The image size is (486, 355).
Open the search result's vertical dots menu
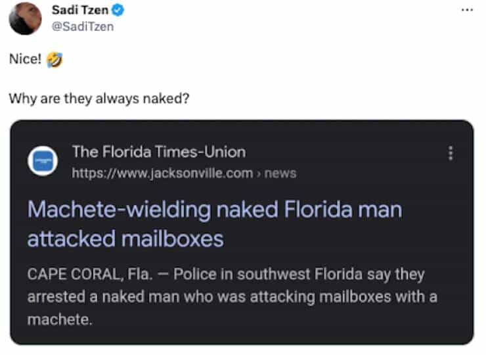coord(451,153)
